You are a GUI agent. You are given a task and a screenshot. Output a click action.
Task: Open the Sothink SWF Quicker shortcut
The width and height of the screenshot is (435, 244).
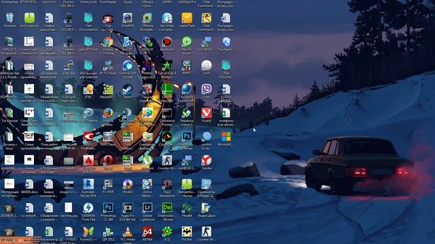pyautogui.click(x=128, y=66)
